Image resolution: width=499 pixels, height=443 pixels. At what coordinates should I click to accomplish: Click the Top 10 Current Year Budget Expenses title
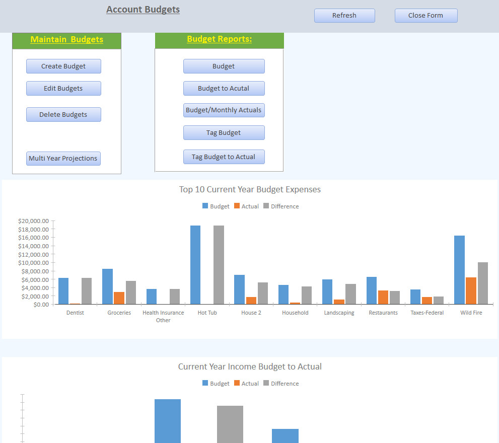(x=250, y=189)
